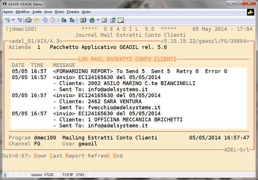Click the disconnect session icon
Image resolution: width=258 pixels, height=180 pixels.
19,20
